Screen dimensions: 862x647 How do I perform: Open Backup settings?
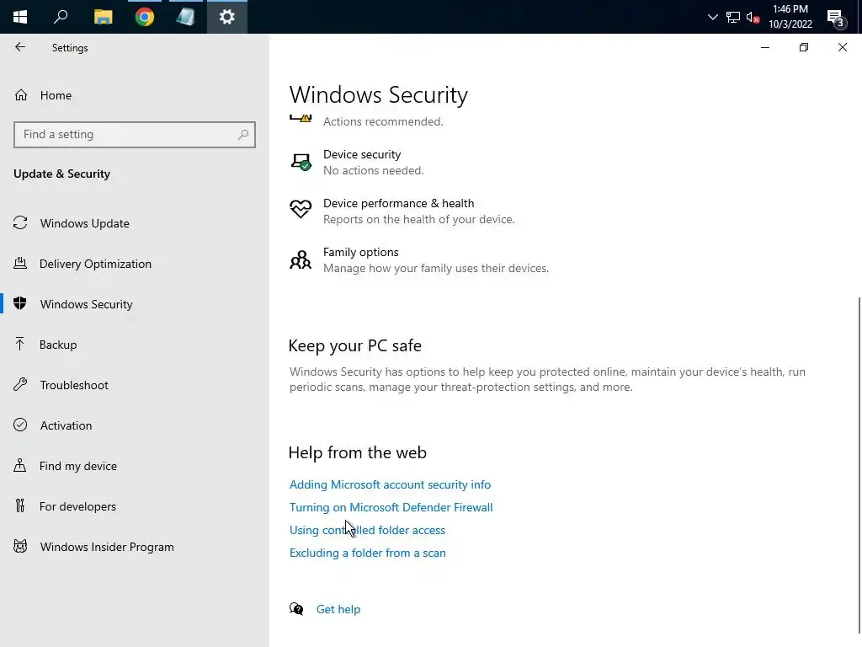(x=58, y=345)
